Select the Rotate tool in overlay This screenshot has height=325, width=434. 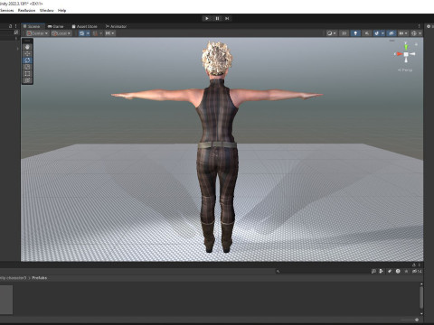pos(27,60)
